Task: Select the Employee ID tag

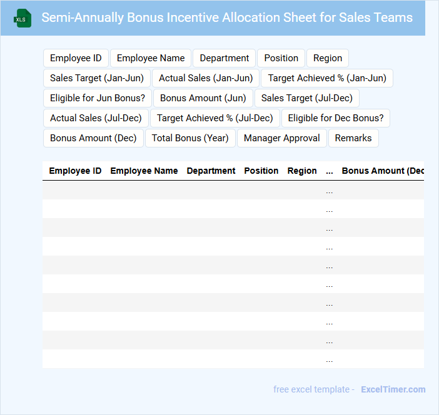Action: click(76, 58)
